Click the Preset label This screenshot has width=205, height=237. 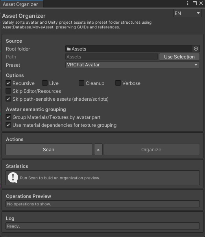13,65
